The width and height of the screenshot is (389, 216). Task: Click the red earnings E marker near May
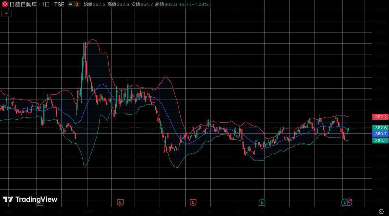pos(193,202)
